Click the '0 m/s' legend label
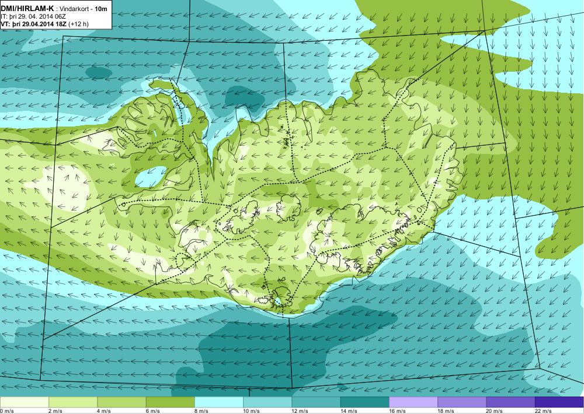The width and height of the screenshot is (584, 414). click(7, 411)
